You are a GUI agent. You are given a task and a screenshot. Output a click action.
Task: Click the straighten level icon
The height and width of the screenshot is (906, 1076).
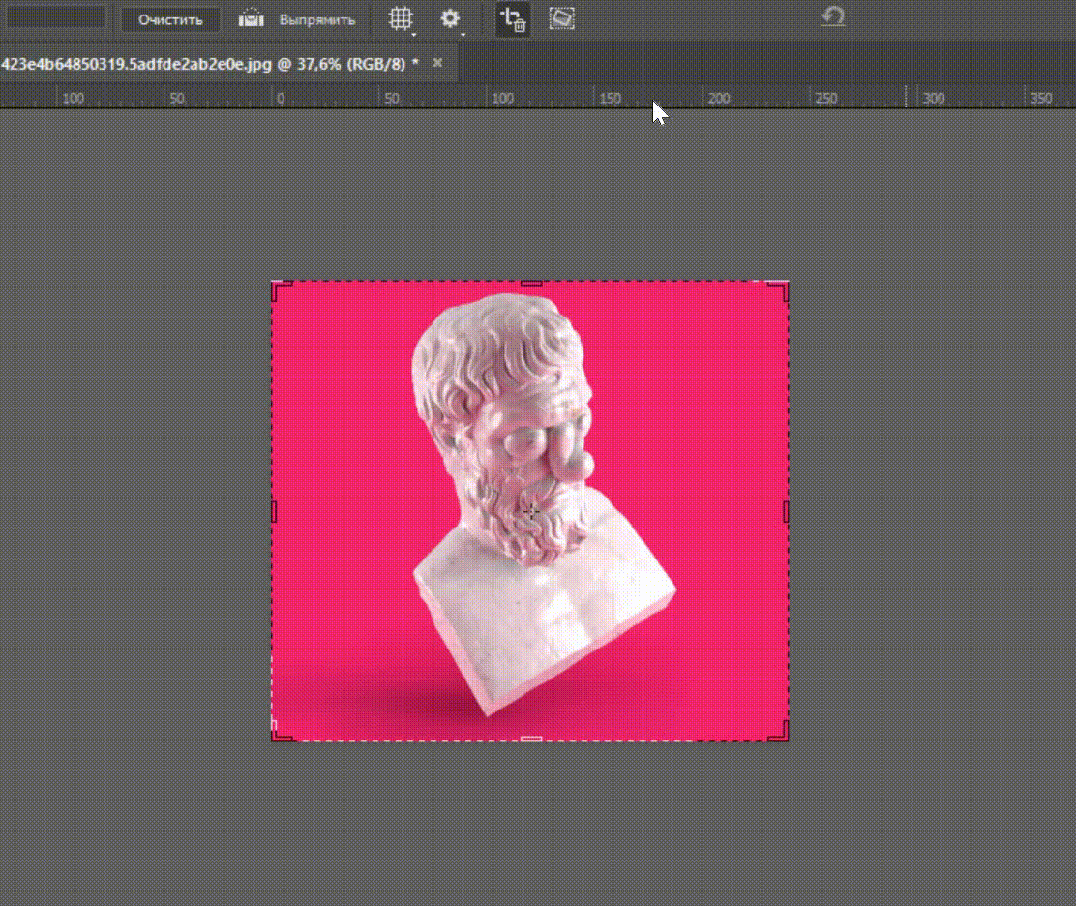pyautogui.click(x=252, y=18)
